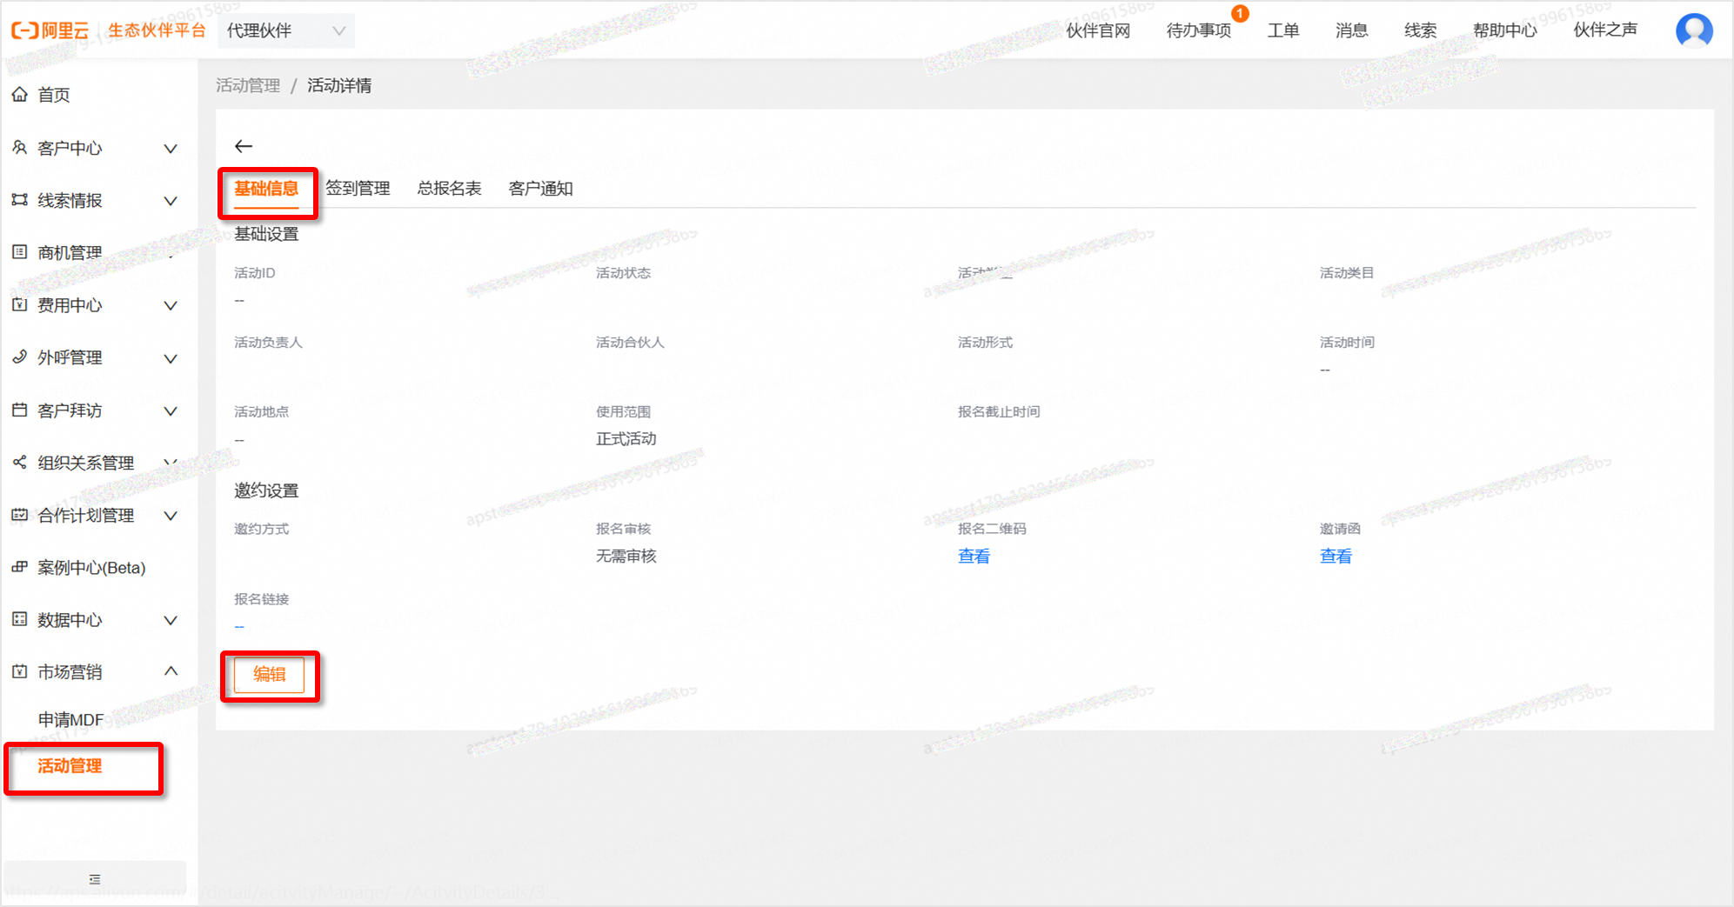The width and height of the screenshot is (1734, 907).
Task: Click the Alibaba Cloud logo
Action: (50, 30)
